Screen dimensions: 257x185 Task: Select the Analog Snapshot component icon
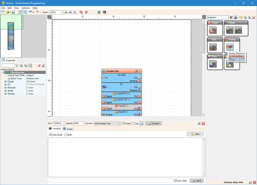(230, 47)
